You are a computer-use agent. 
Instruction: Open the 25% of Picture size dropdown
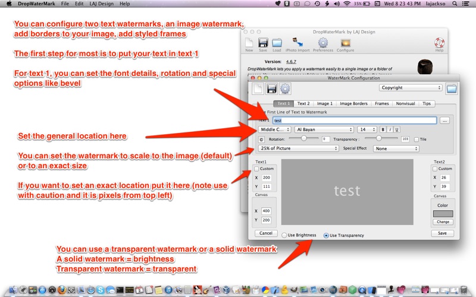click(299, 148)
